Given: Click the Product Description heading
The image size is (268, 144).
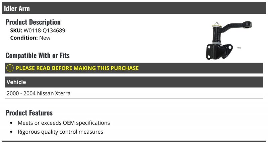Looking at the screenshot, I should click(x=33, y=22).
